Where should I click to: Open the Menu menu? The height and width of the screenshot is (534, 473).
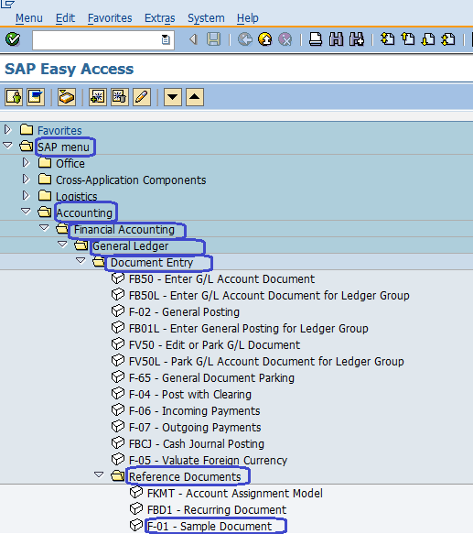pyautogui.click(x=29, y=18)
